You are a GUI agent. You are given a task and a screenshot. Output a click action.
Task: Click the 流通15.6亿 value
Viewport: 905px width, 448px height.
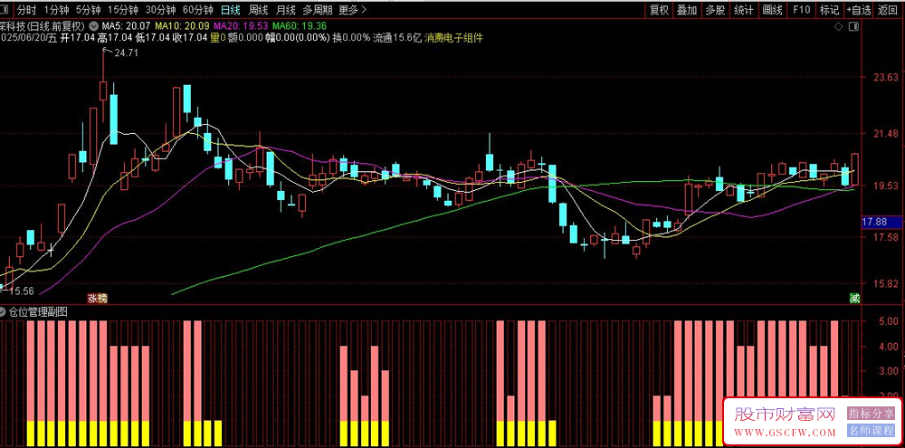point(397,38)
